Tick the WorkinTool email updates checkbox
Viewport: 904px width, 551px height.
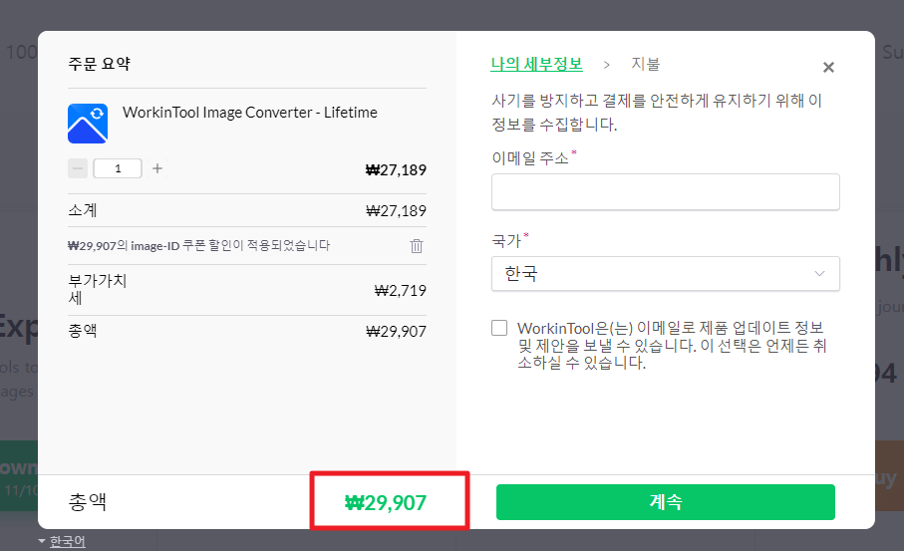click(x=499, y=328)
